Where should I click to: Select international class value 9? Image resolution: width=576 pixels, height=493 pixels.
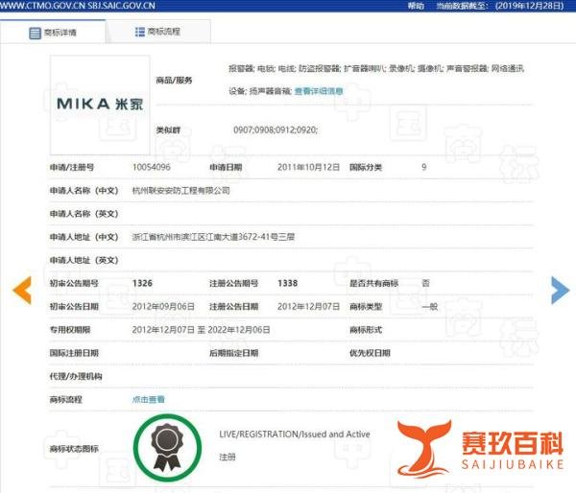[424, 168]
